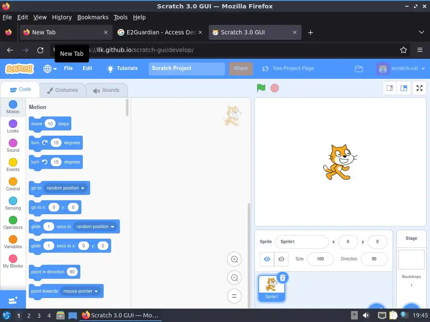This screenshot has height=322, width=430.
Task: Select the Stage backdrop thumbnail
Action: tap(412, 260)
